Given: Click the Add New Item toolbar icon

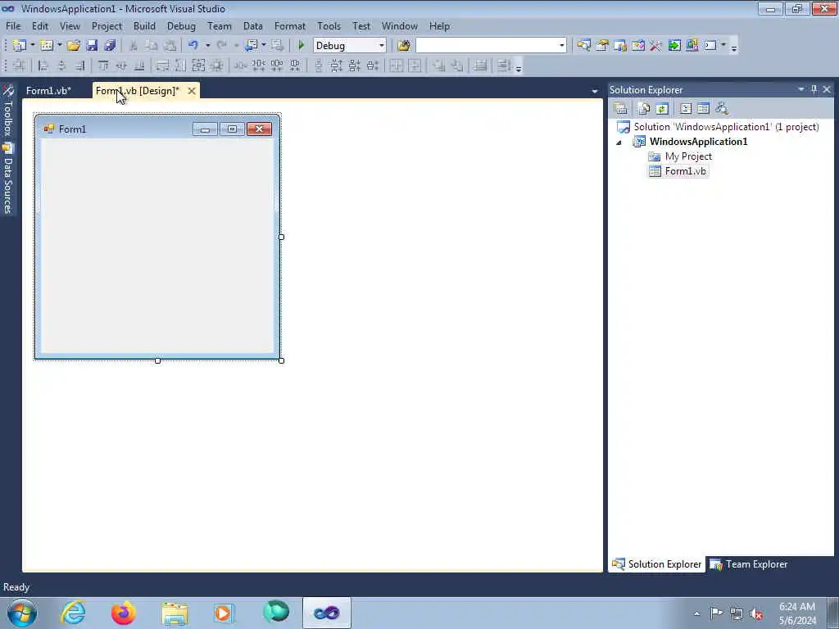Looking at the screenshot, I should pos(47,46).
